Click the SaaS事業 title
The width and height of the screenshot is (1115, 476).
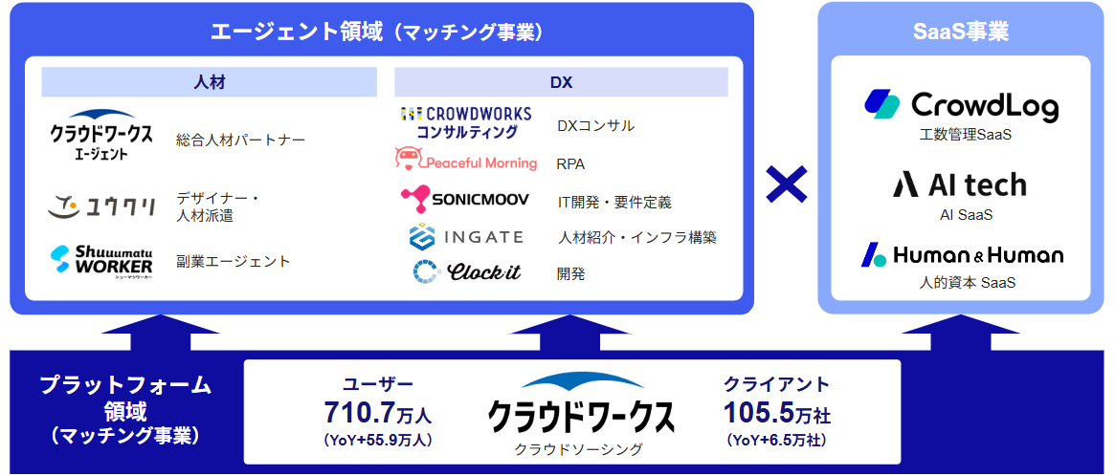(x=962, y=32)
